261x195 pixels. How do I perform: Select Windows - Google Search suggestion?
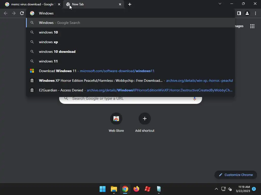[x=130, y=23]
